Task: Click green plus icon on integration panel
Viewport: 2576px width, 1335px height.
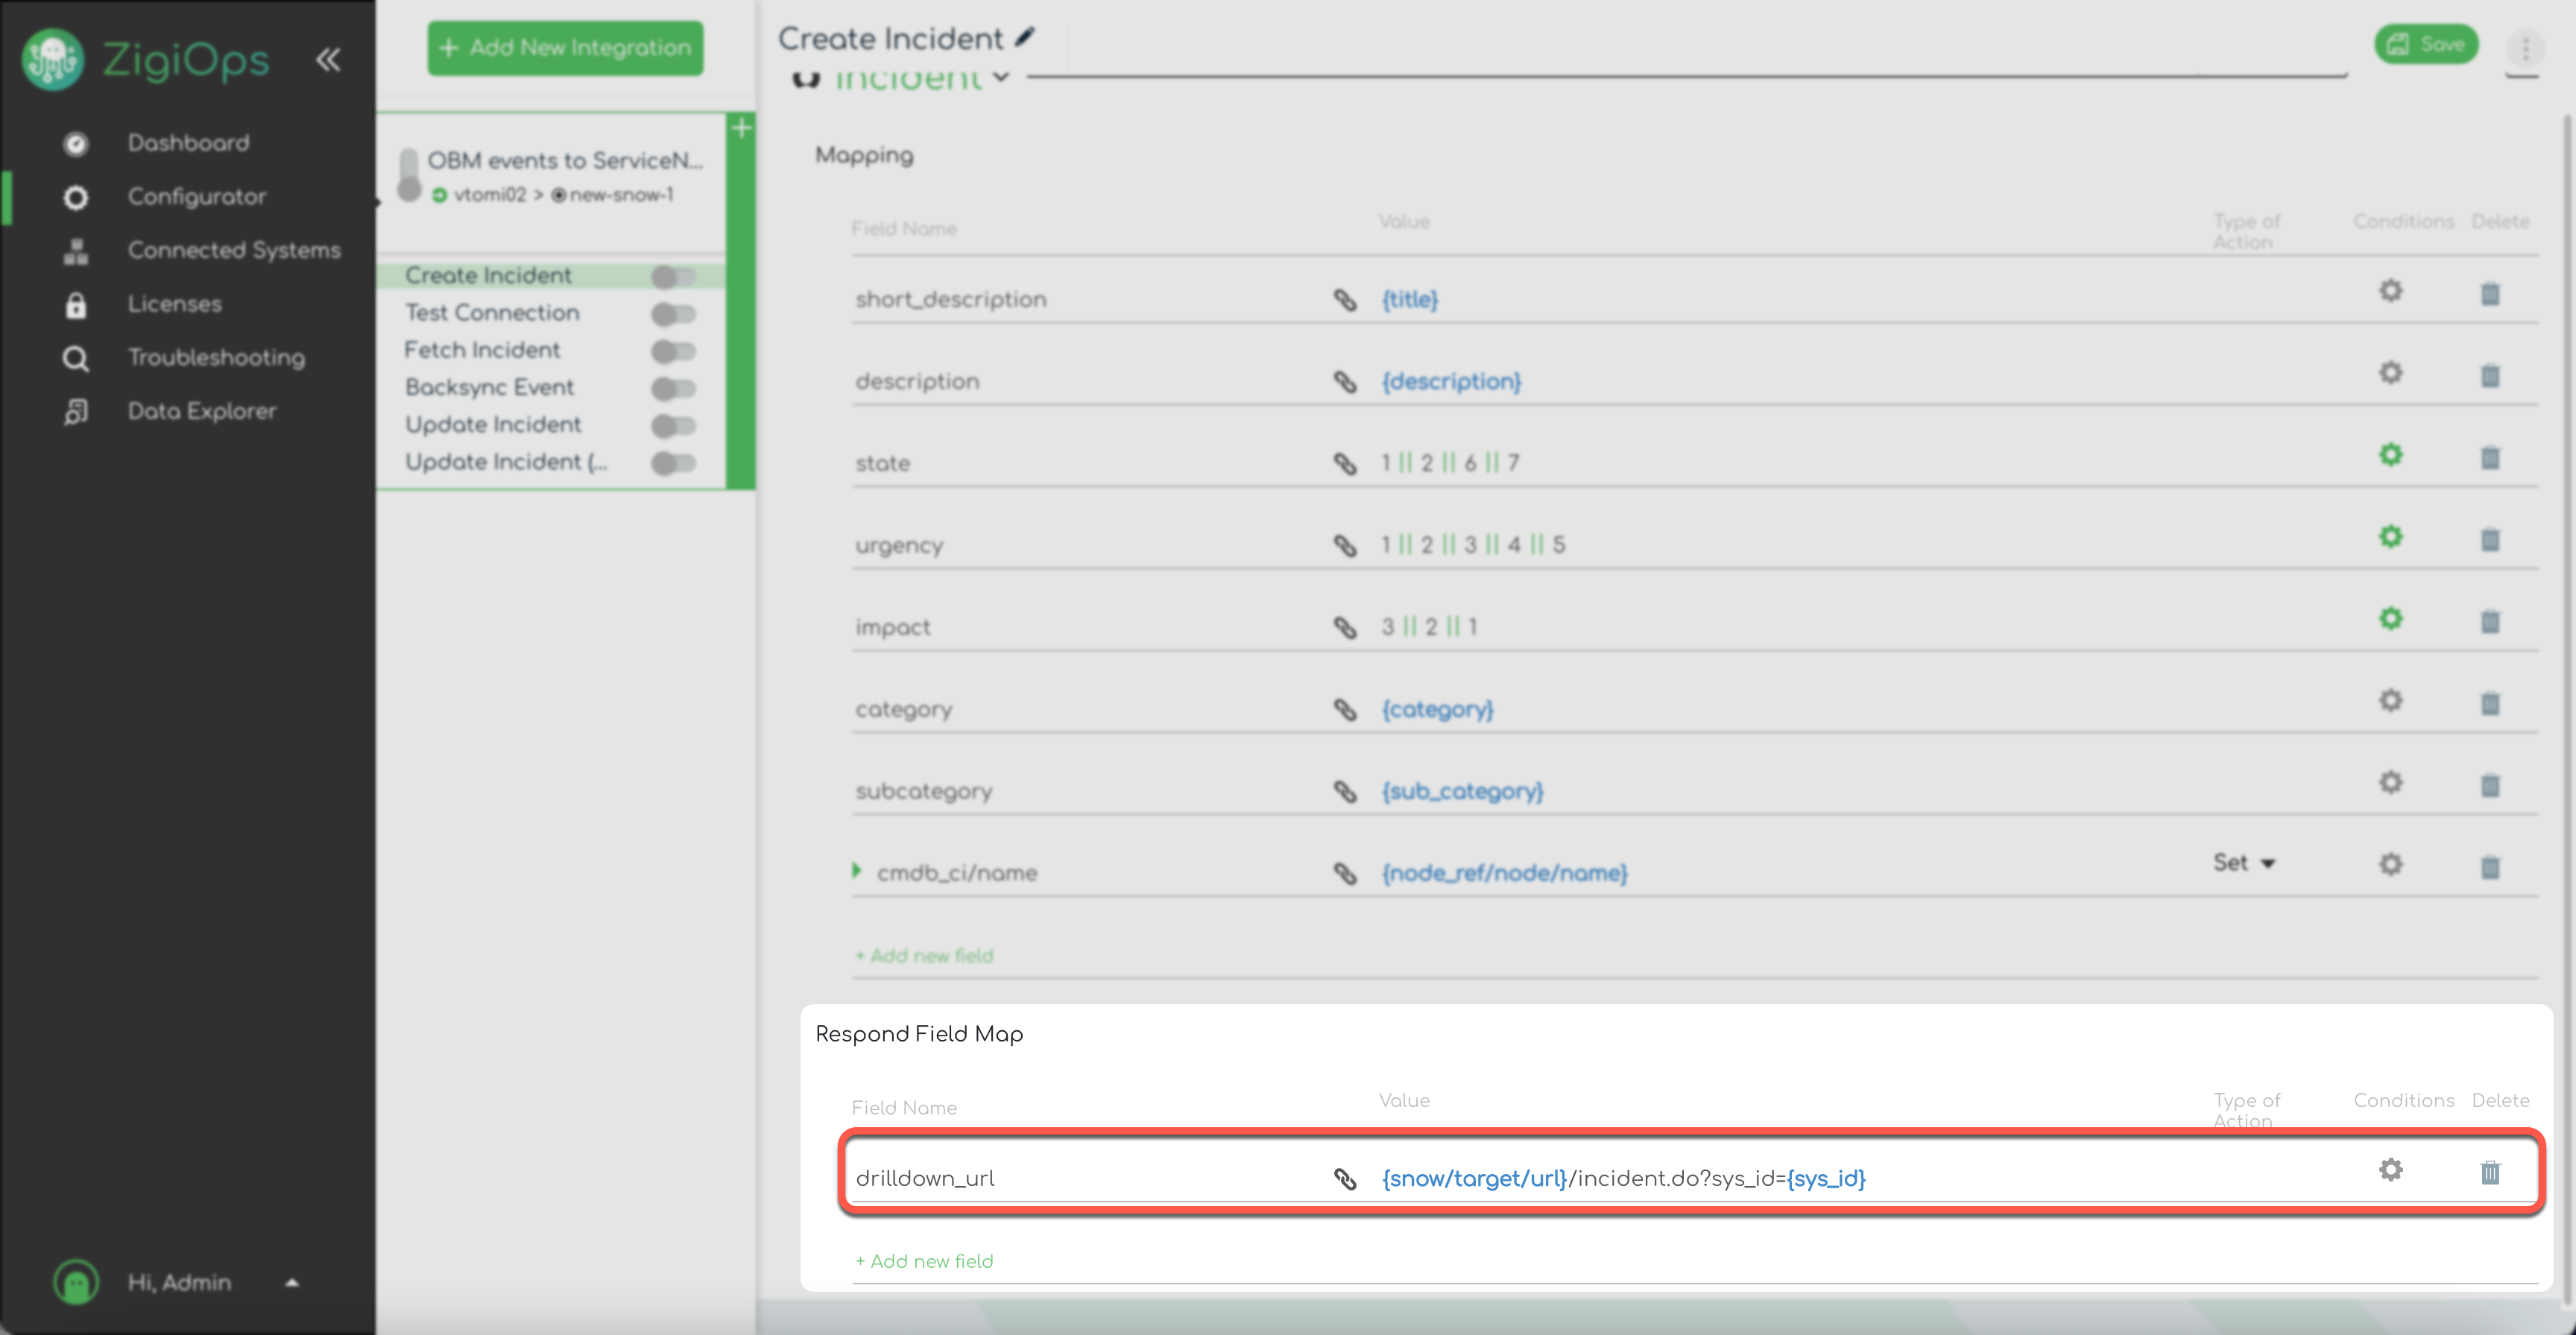Action: click(x=741, y=128)
